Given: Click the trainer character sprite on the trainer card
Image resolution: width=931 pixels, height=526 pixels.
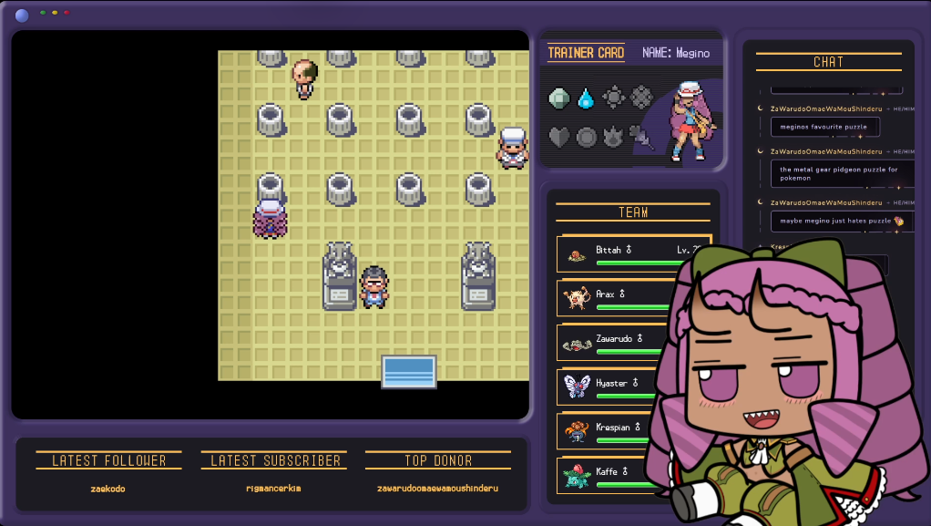Looking at the screenshot, I should click(691, 122).
